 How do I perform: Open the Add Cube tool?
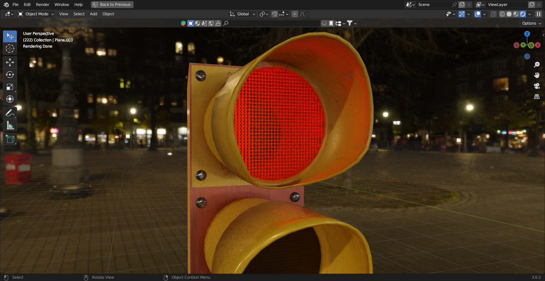(10, 139)
